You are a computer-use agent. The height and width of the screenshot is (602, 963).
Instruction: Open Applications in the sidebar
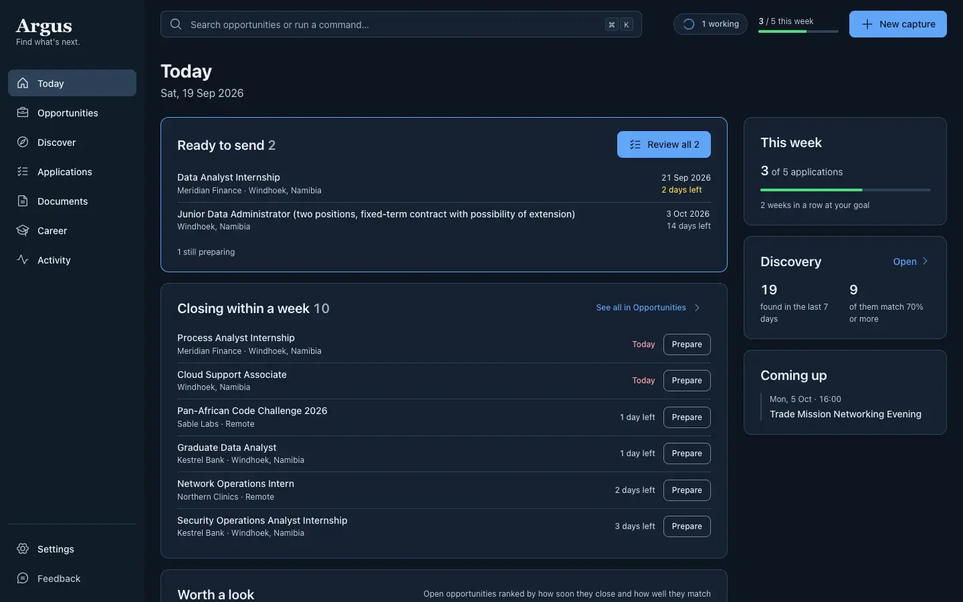pos(72,171)
